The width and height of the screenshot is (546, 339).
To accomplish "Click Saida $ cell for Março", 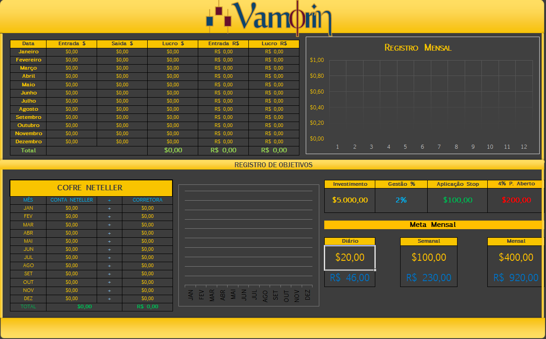I will tap(122, 68).
